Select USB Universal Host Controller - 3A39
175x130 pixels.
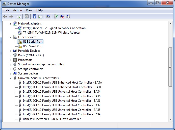coord(62,114)
